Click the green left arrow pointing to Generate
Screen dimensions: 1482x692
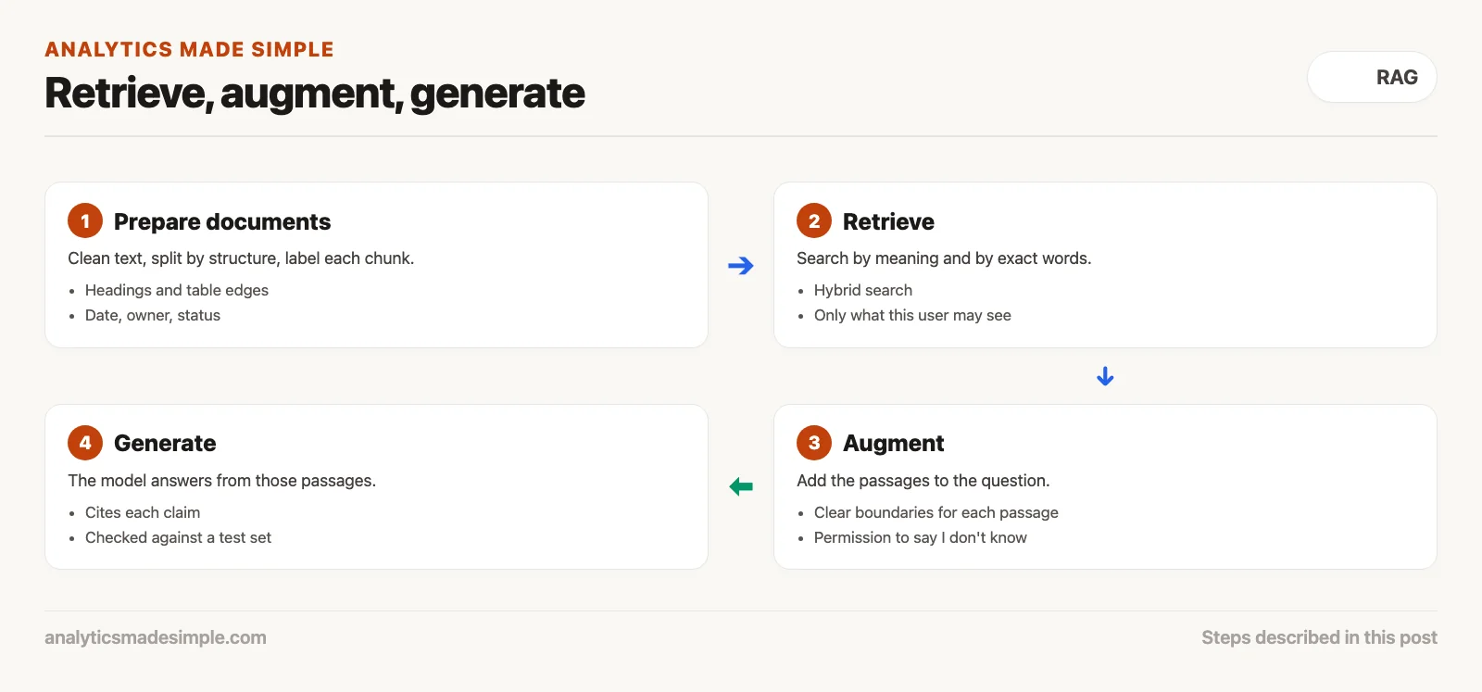[741, 486]
